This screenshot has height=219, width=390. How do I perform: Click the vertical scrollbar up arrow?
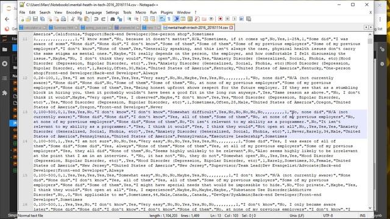click(x=370, y=34)
